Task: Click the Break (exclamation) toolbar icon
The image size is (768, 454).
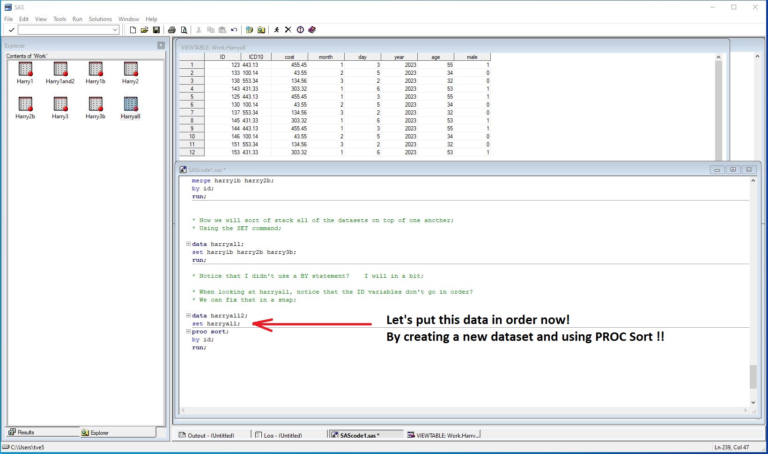Action: pos(300,30)
